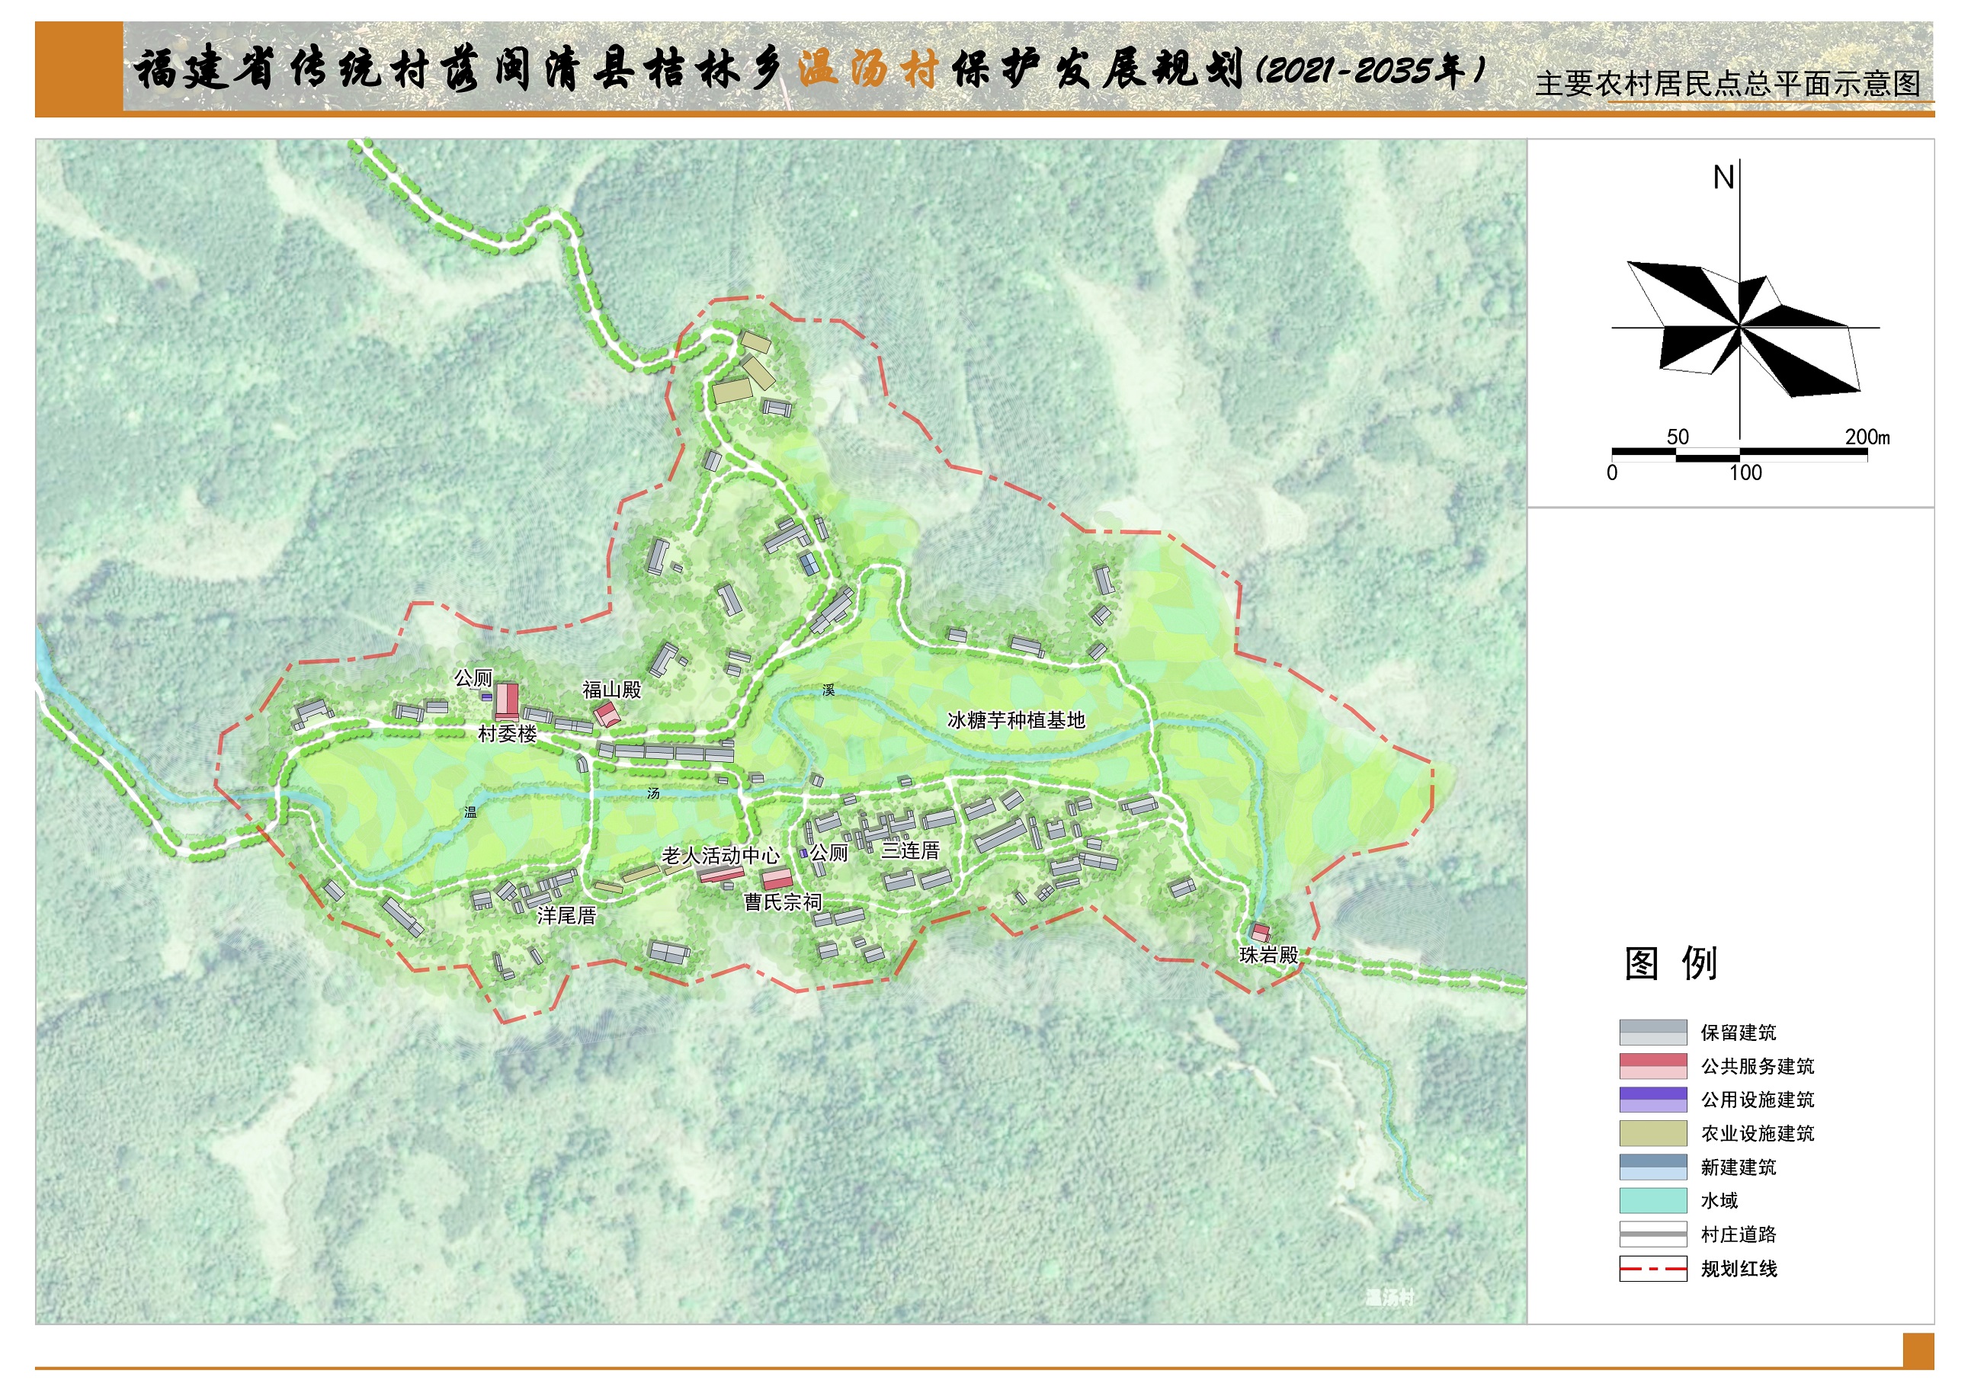Click the 100 scale label
Screen dimensions: 1971x1393
(x=1745, y=473)
